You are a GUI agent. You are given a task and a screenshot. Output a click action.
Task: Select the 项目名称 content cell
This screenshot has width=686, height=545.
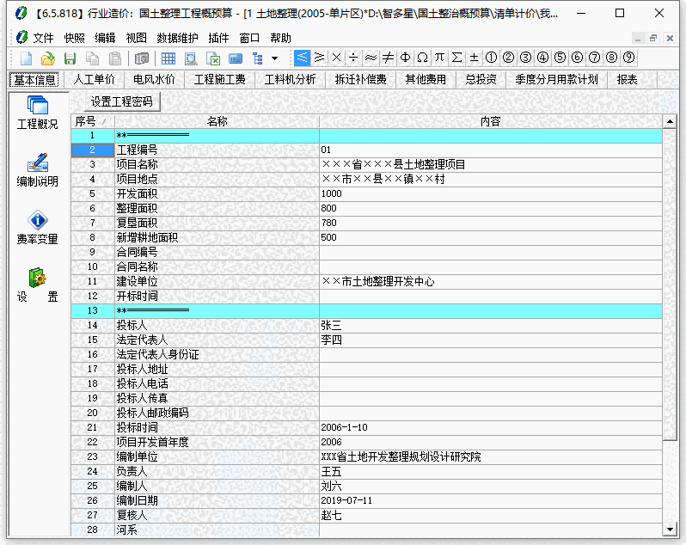490,164
